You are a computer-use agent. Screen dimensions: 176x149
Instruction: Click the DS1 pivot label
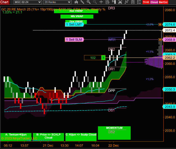tap(111, 110)
